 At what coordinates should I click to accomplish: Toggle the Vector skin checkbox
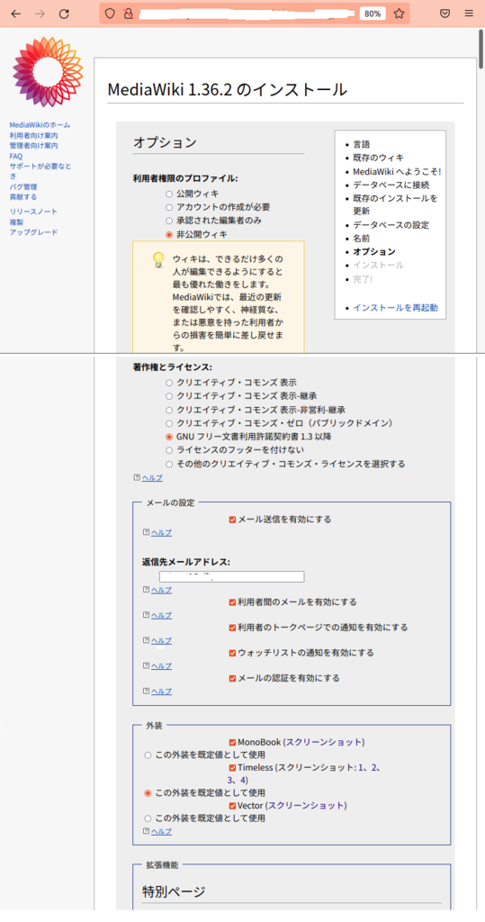coord(233,806)
